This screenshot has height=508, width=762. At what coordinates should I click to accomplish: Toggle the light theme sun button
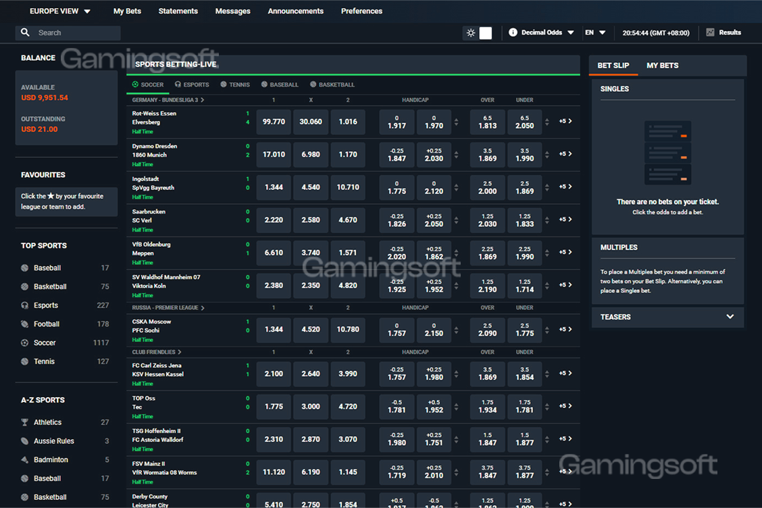pos(471,33)
